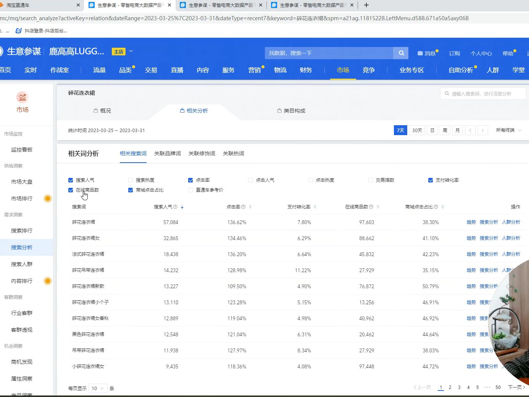The image size is (529, 397).
Task: Sort by 支付转化率 arrows
Action: click(315, 207)
